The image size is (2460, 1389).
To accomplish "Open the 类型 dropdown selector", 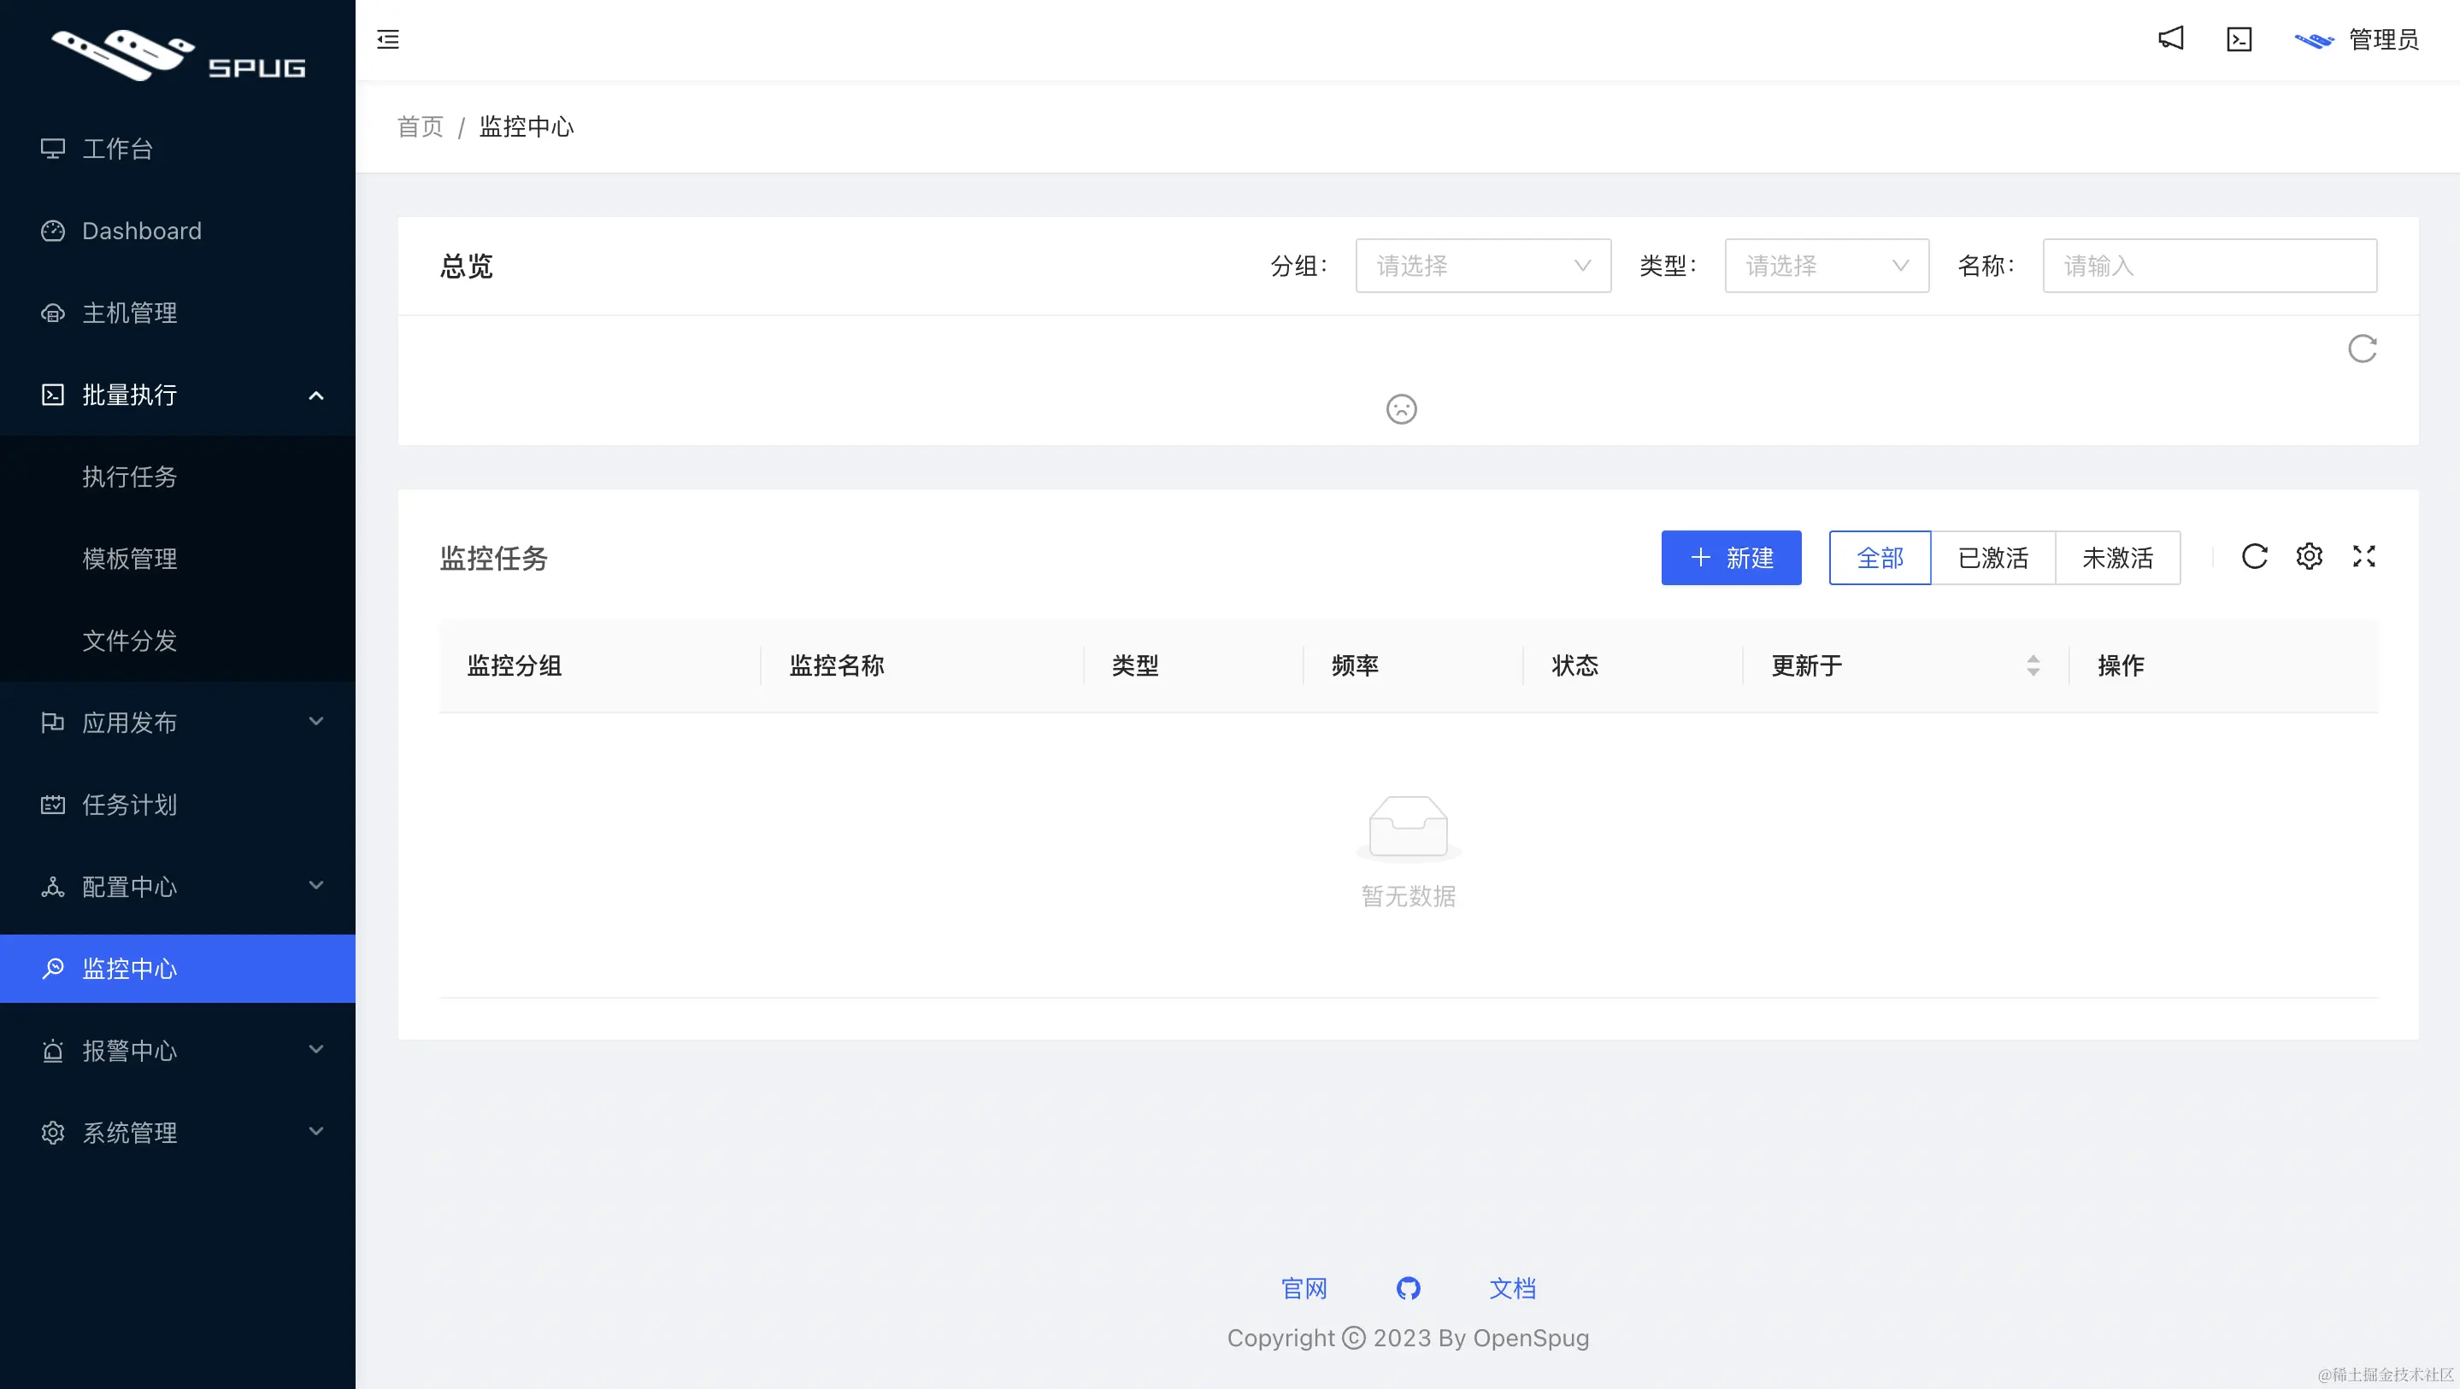I will click(x=1826, y=266).
